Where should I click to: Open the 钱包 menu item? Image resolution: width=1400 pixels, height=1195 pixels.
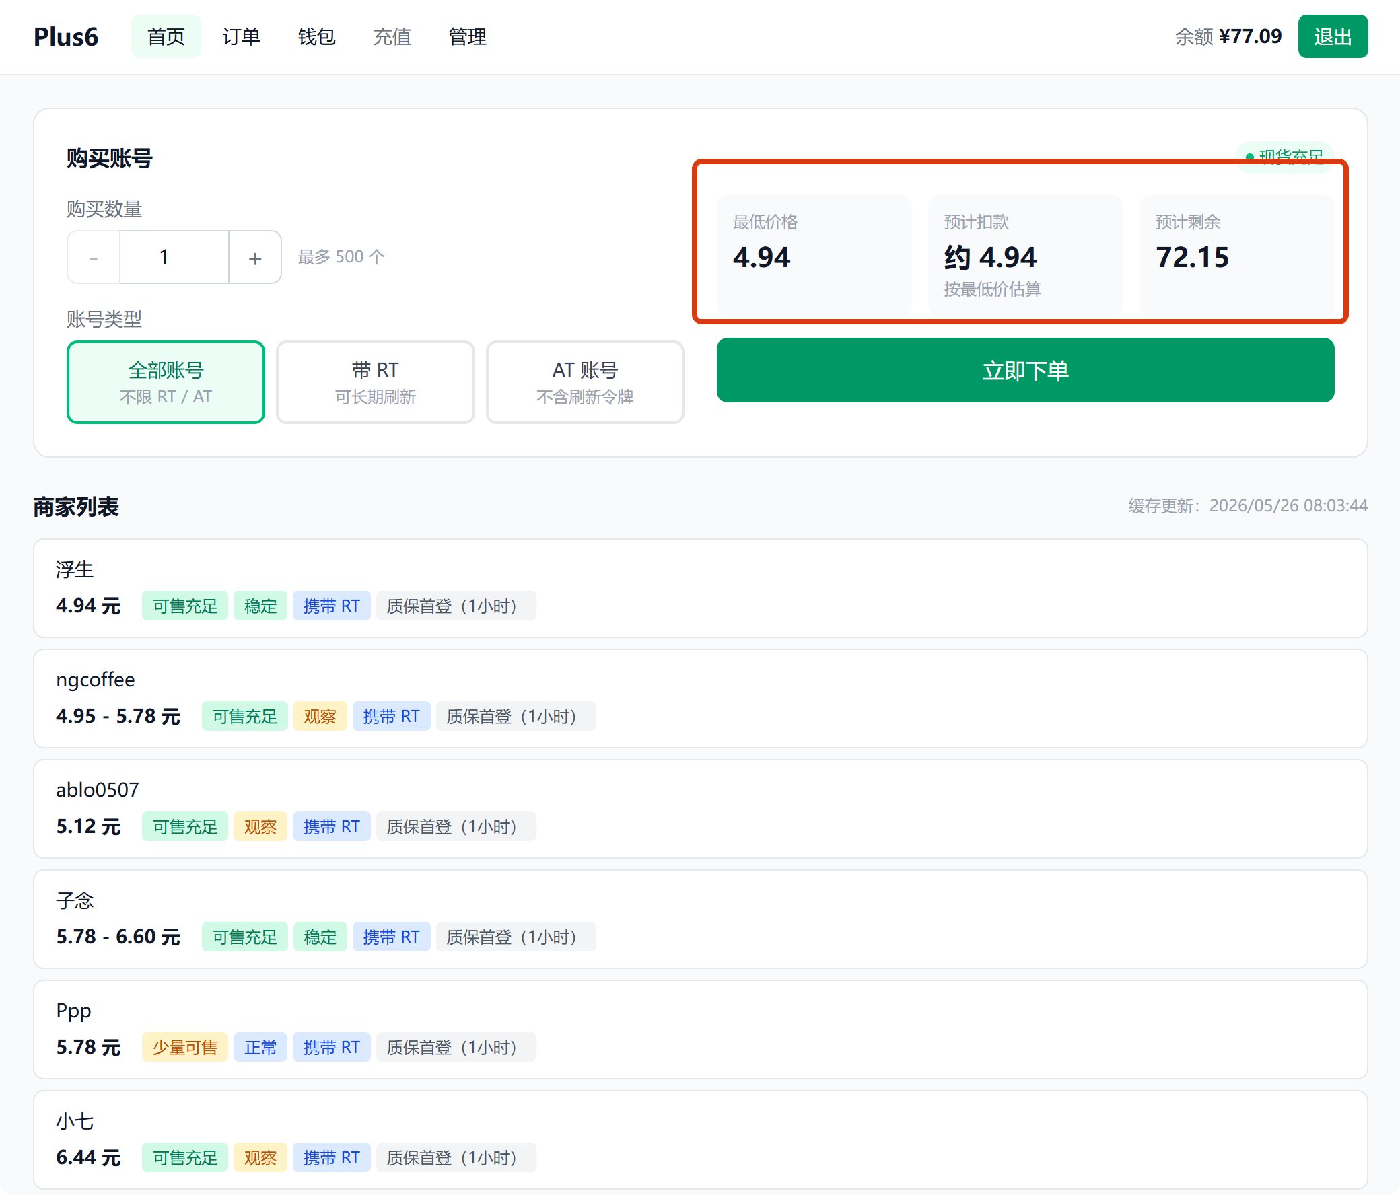click(x=317, y=36)
